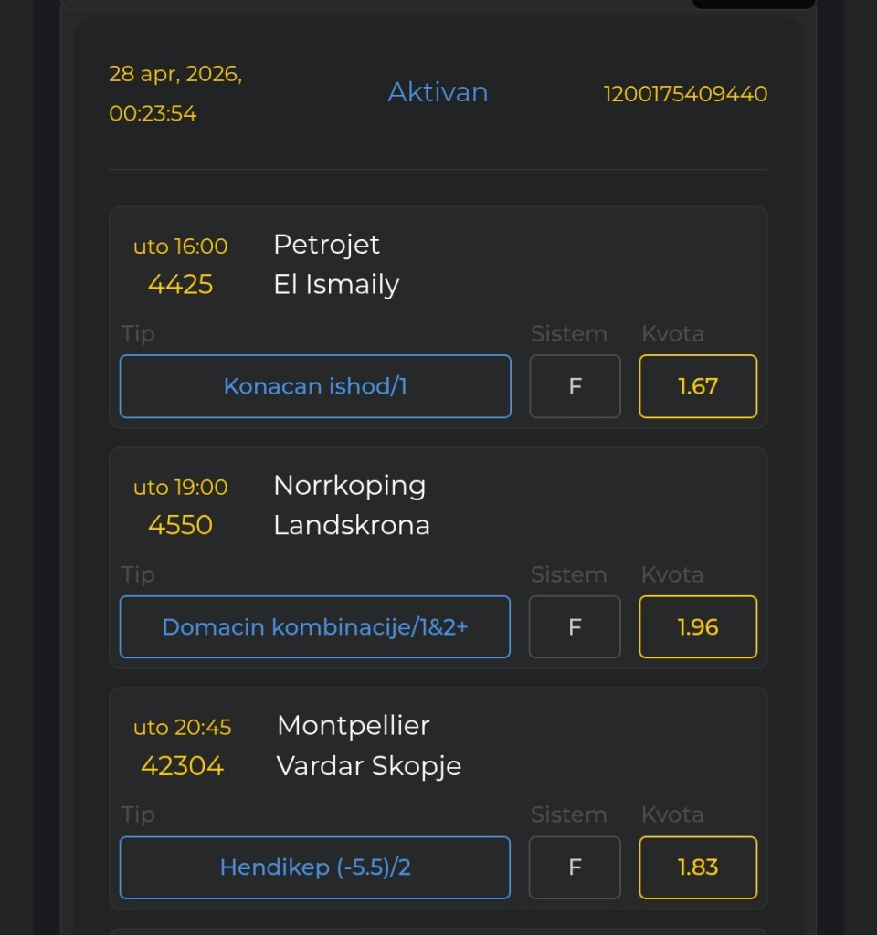
Task: Click the Aktivan ticket status label
Action: click(438, 92)
